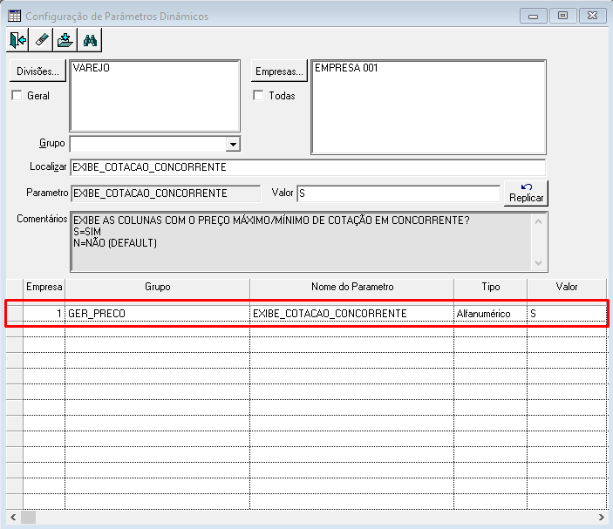Select the Empresa 1 cell in the grid

pos(44,314)
